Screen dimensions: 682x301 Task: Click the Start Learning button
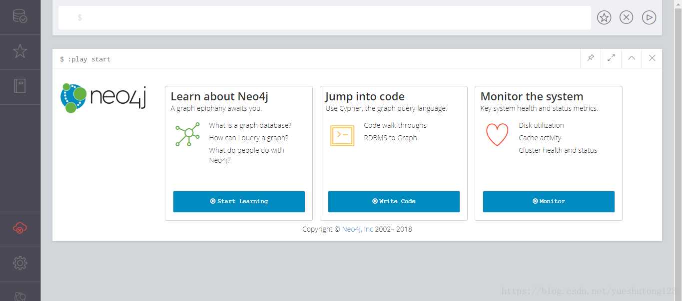point(239,202)
